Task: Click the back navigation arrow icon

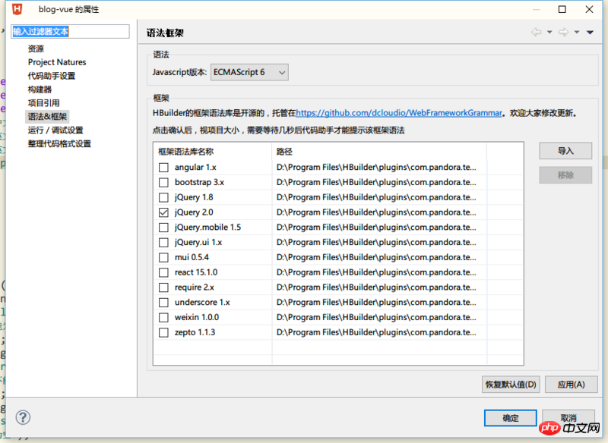Action: pyautogui.click(x=537, y=32)
